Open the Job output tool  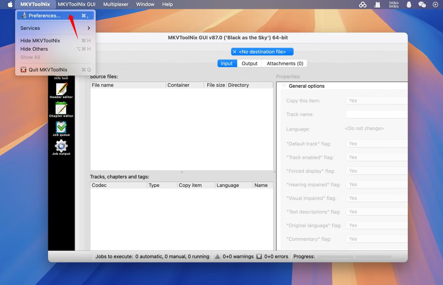coord(61,148)
